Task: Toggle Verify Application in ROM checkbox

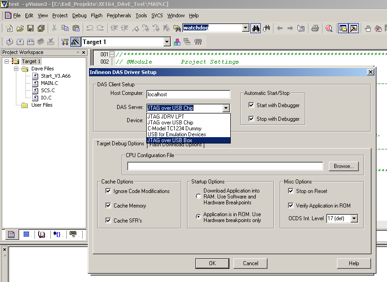Action: pos(291,205)
